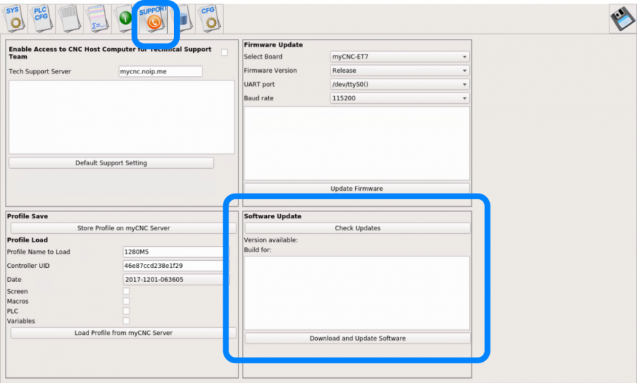The width and height of the screenshot is (637, 383).
Task: Expand the Firmware Version dropdown
Action: pos(399,71)
